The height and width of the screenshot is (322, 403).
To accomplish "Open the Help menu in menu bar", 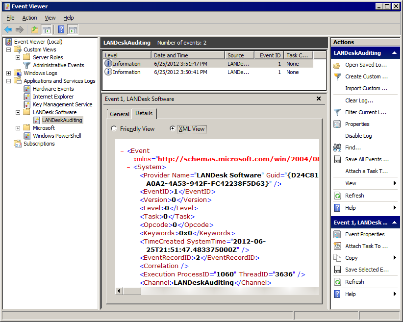I will [69, 18].
